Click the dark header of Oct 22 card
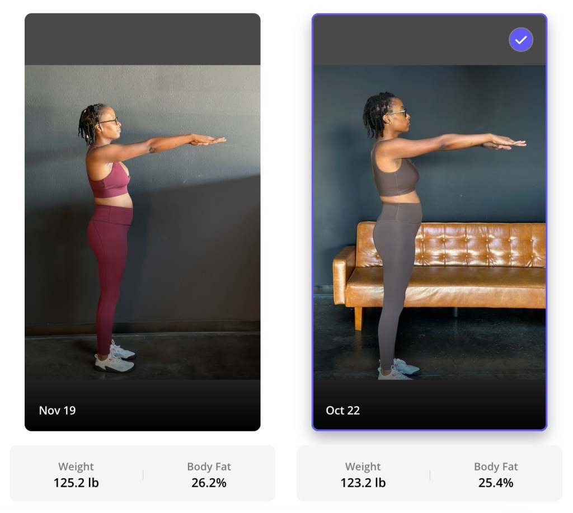The image size is (573, 513). click(429, 40)
